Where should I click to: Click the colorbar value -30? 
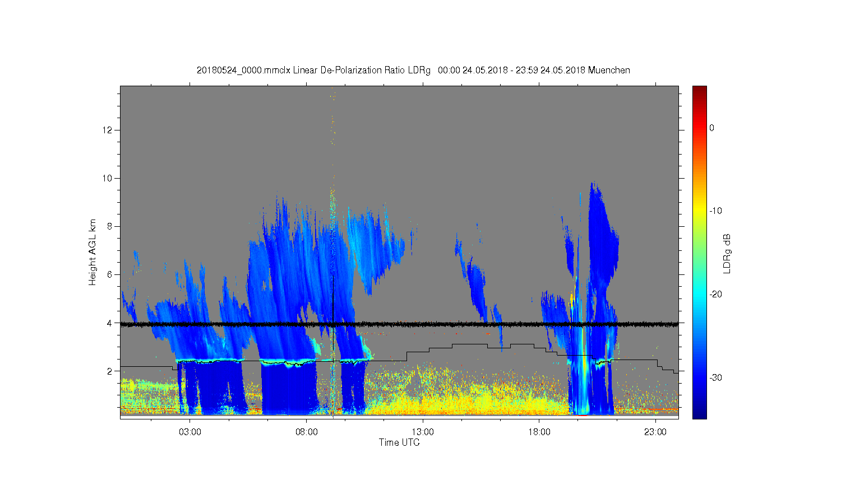[x=715, y=378]
